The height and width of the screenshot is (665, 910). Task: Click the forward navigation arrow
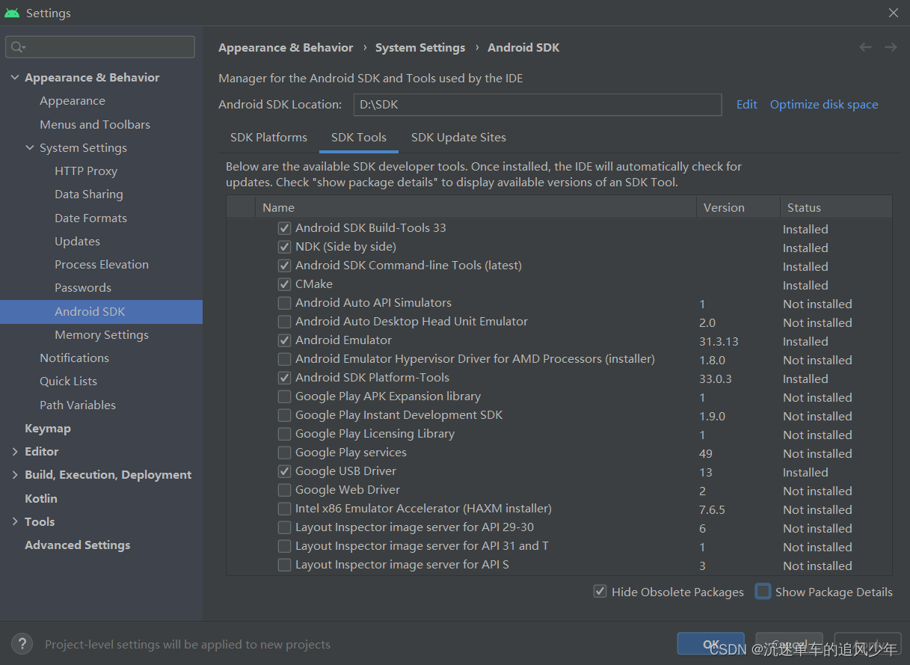[x=891, y=47]
